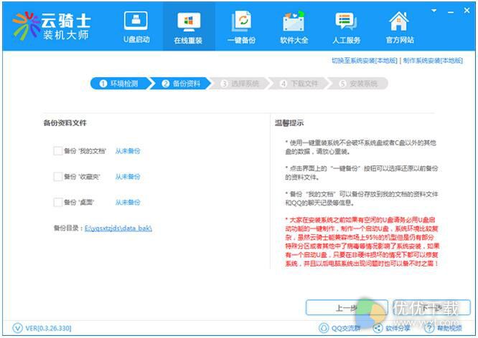
Task: Click 制作系统安装[本地版] link
Action: tap(433, 61)
